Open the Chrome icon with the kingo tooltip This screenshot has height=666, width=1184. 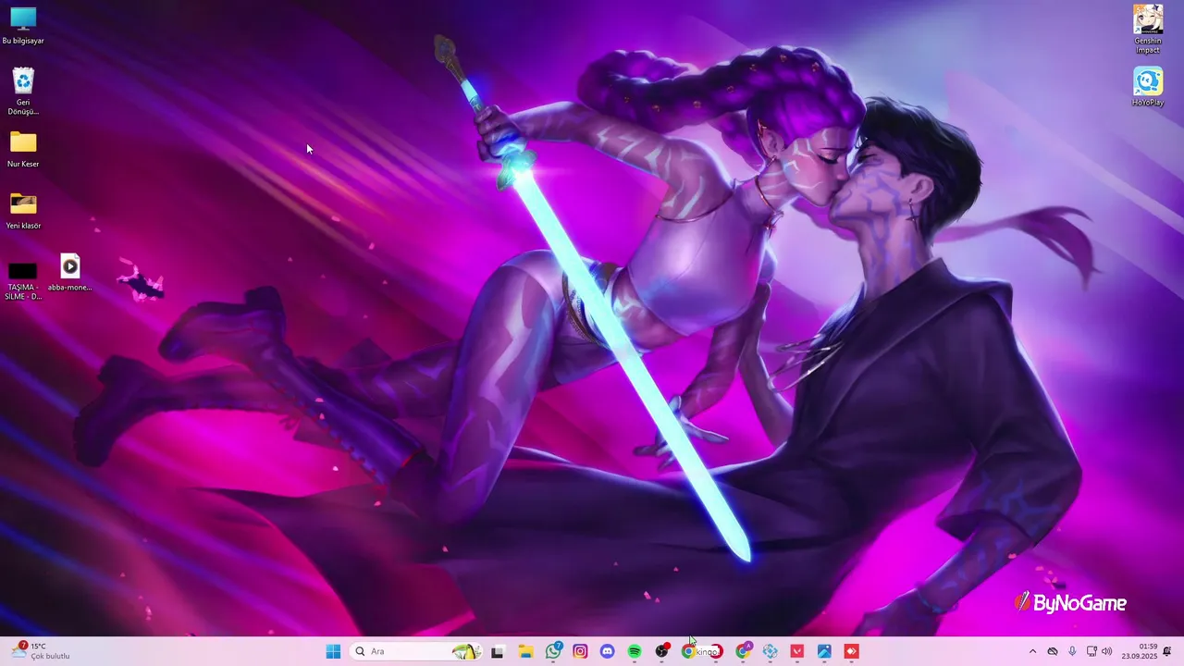[688, 651]
